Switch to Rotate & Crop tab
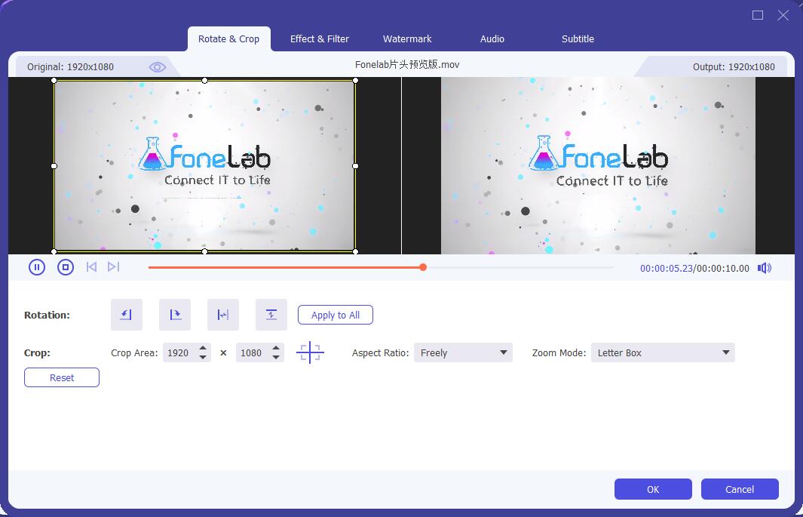Viewport: 803px width, 517px height. point(229,39)
